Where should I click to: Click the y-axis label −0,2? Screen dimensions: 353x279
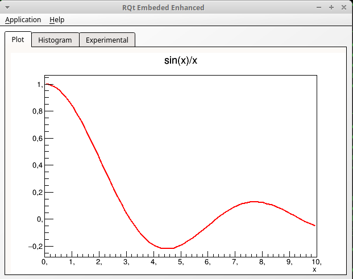click(x=36, y=247)
